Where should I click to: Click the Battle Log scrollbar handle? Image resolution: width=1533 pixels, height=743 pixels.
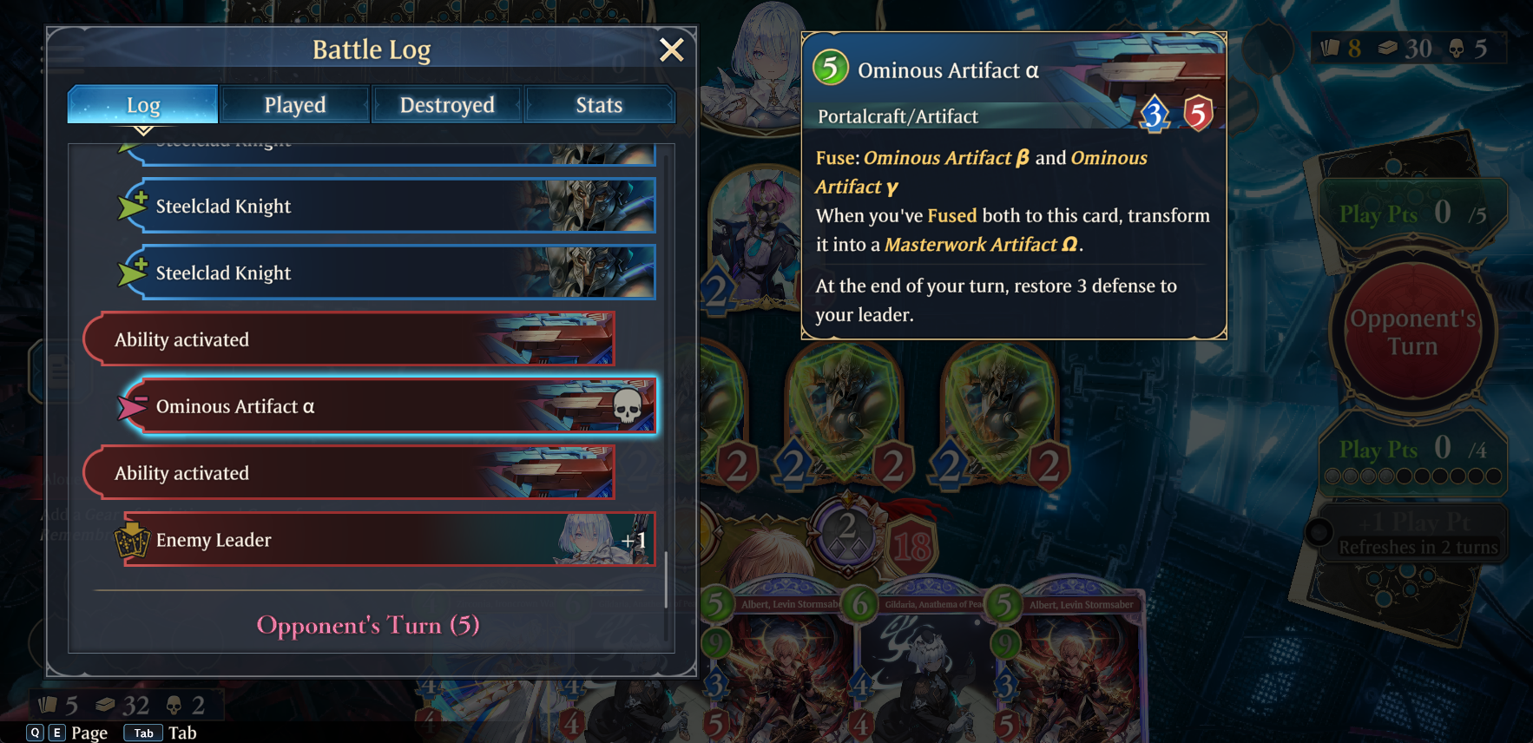(x=666, y=580)
